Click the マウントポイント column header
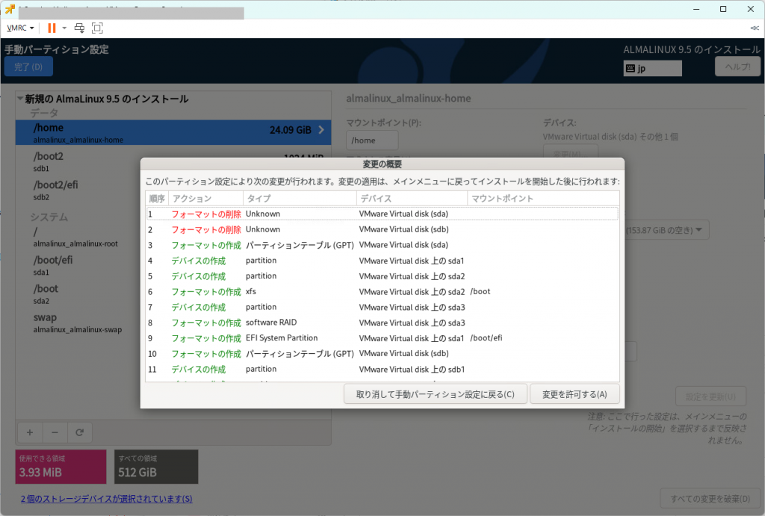765x516 pixels. click(543, 199)
